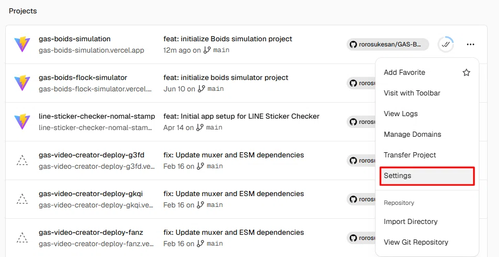Click Import Directory under Repository
499x257 pixels.
pos(427,221)
